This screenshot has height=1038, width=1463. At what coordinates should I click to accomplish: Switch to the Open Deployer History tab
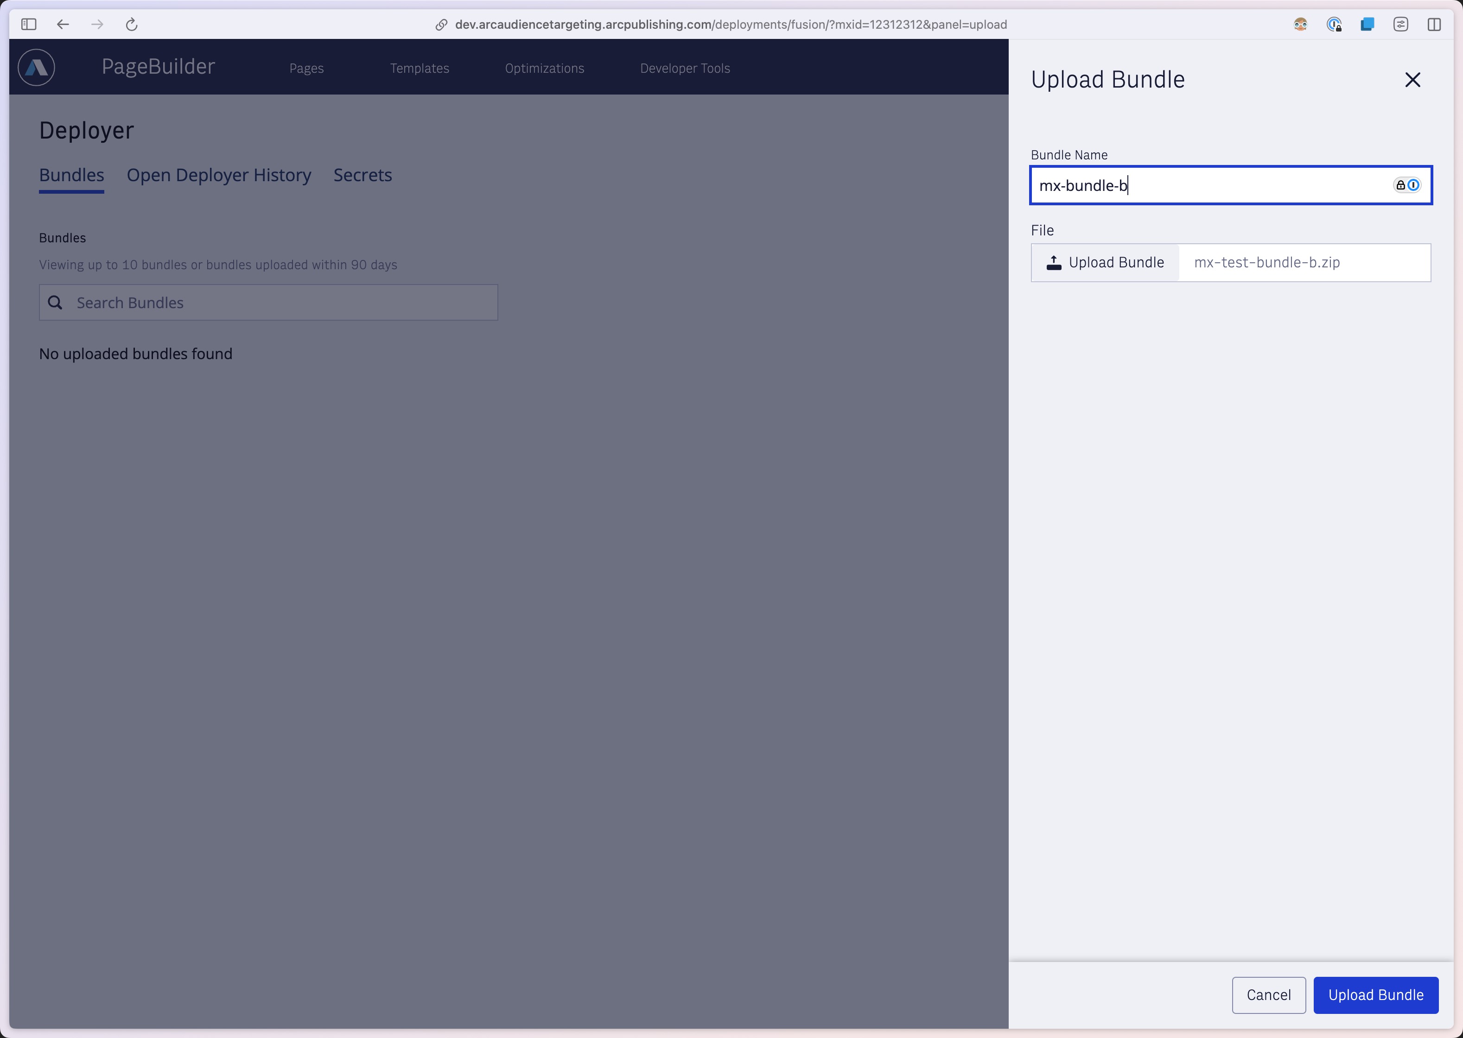click(218, 174)
